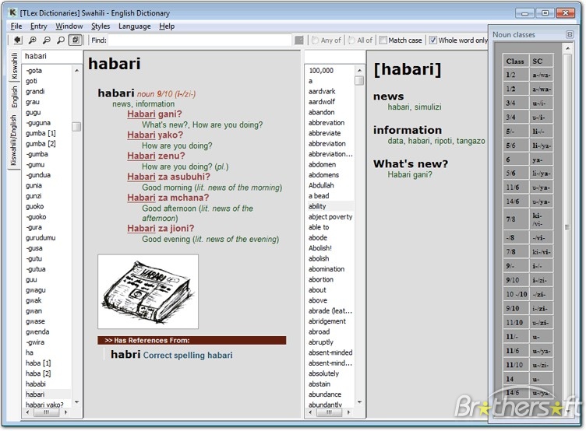Click the zoom out magnifier icon
Image resolution: width=586 pixels, height=431 pixels.
coord(47,40)
